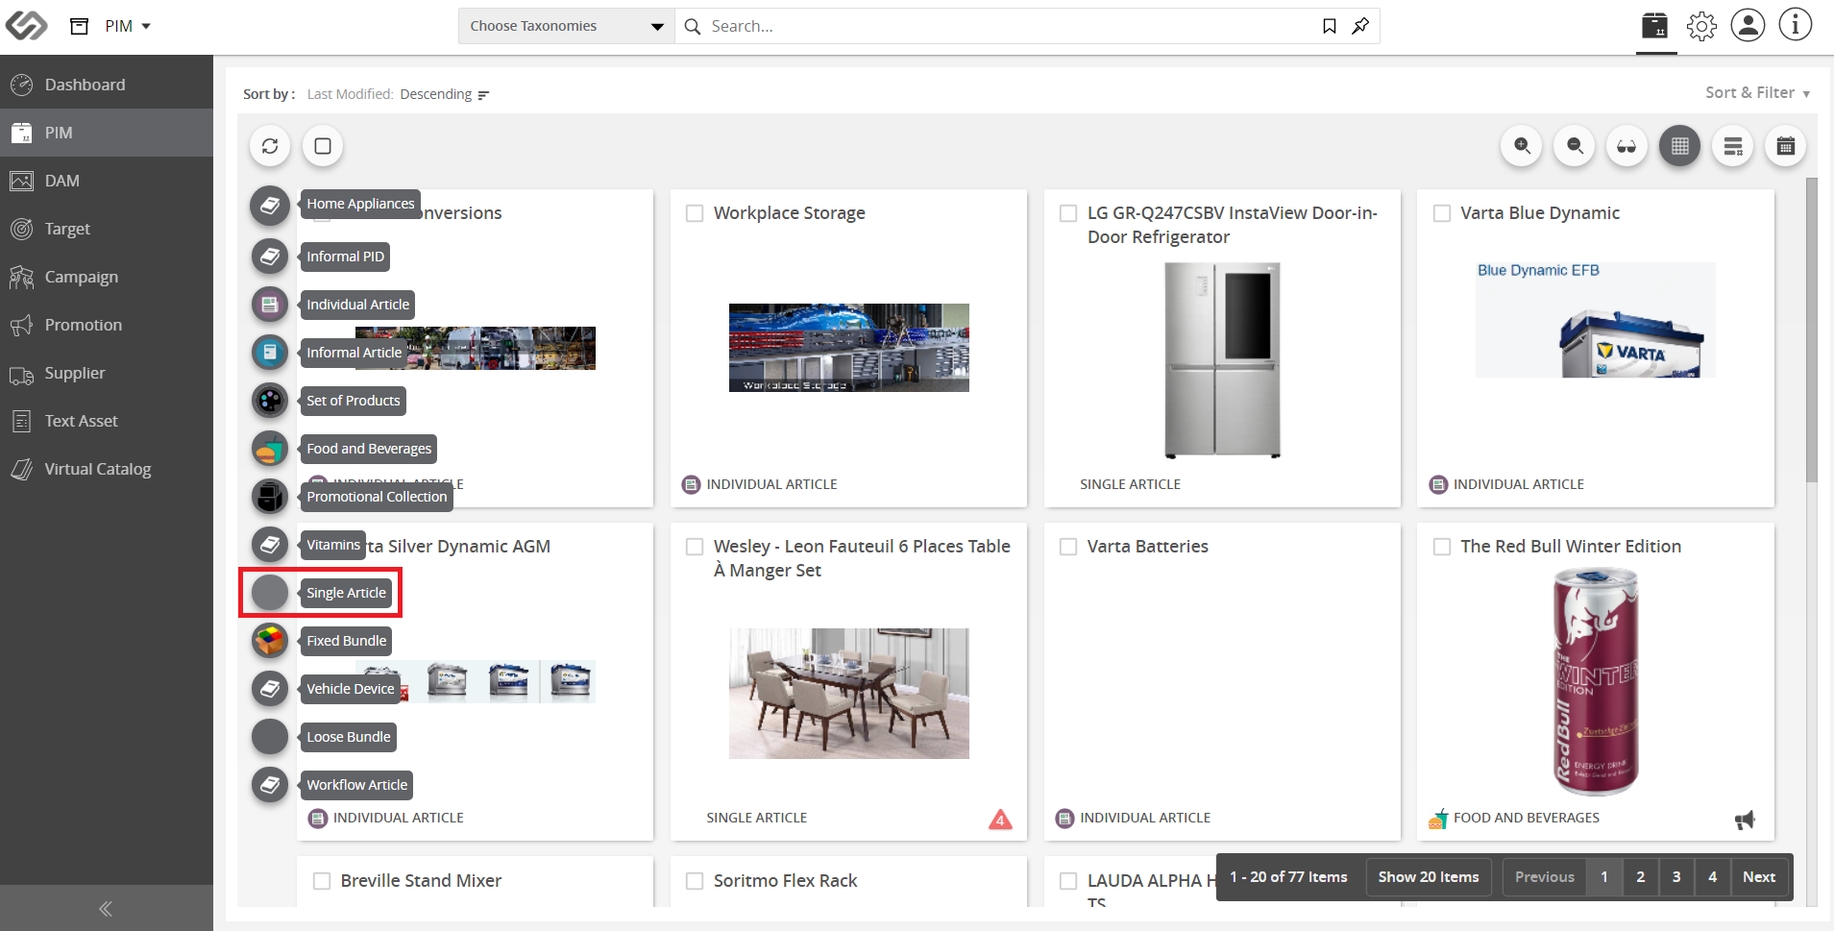1834x931 pixels.
Task: Refresh the product list
Action: click(x=270, y=146)
